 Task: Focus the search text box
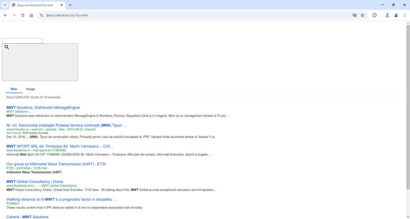[x=22, y=41]
